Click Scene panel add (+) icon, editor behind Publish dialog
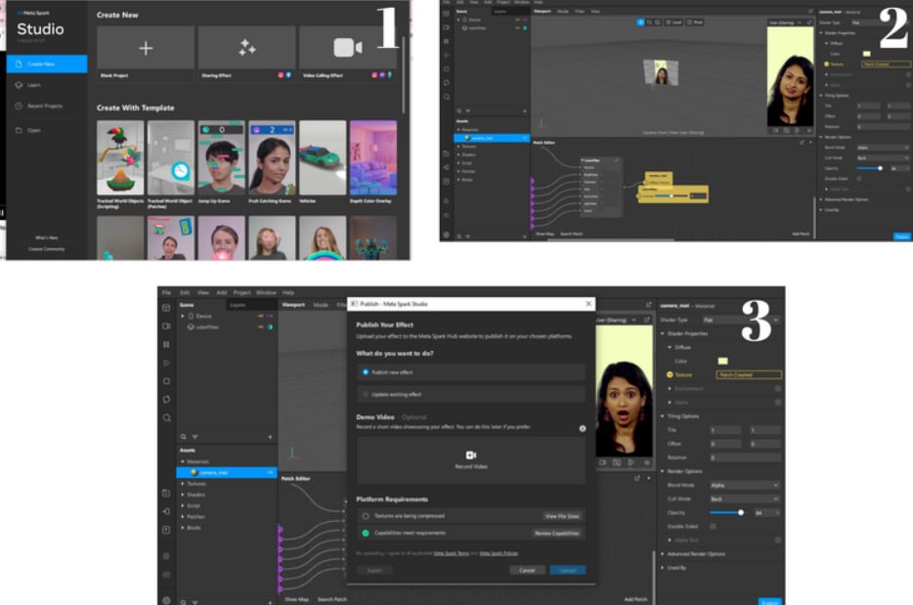The image size is (913, 605). (x=270, y=437)
